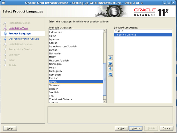Image resolution: width=177 pixels, height=133 pixels.
Task: Click the window menu icon in title bar
Action: tap(3, 3)
